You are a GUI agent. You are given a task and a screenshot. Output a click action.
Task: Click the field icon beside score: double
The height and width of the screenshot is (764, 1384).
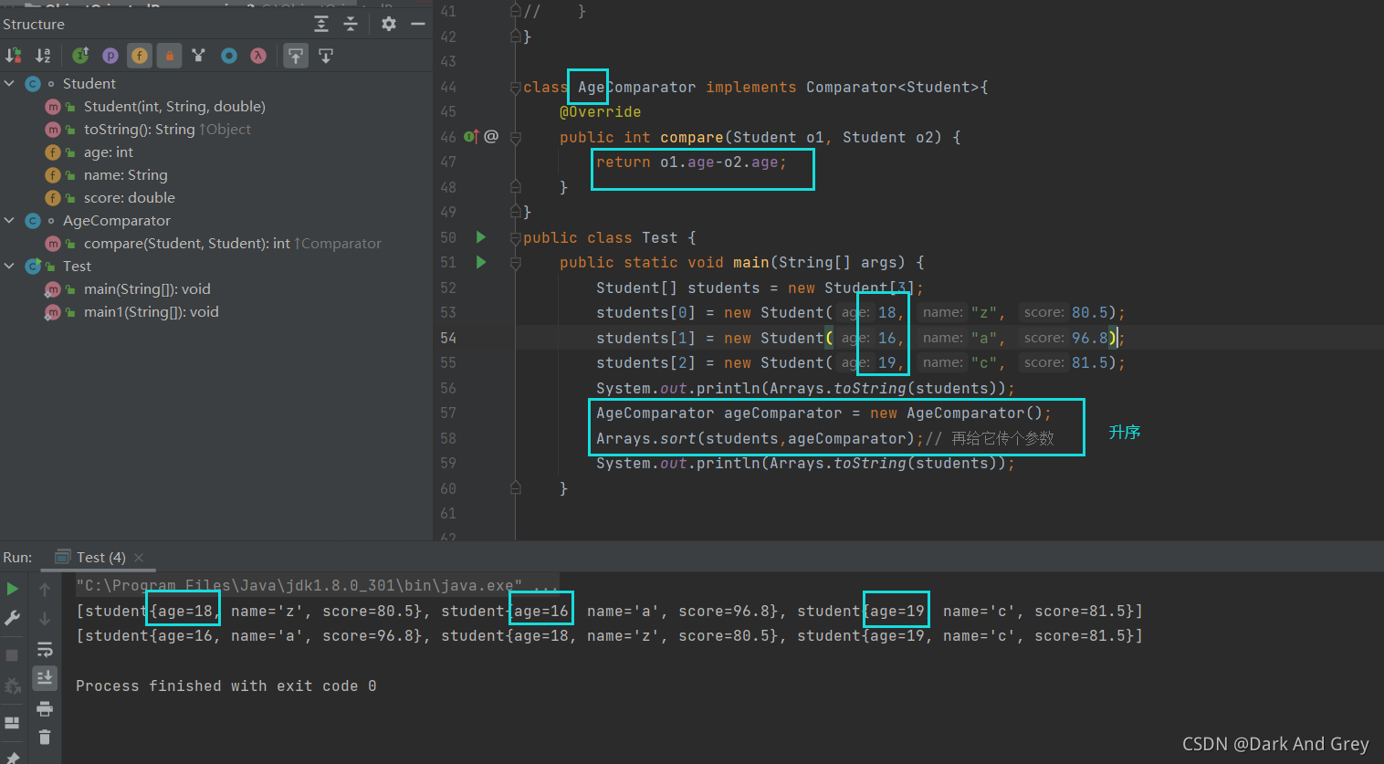53,198
